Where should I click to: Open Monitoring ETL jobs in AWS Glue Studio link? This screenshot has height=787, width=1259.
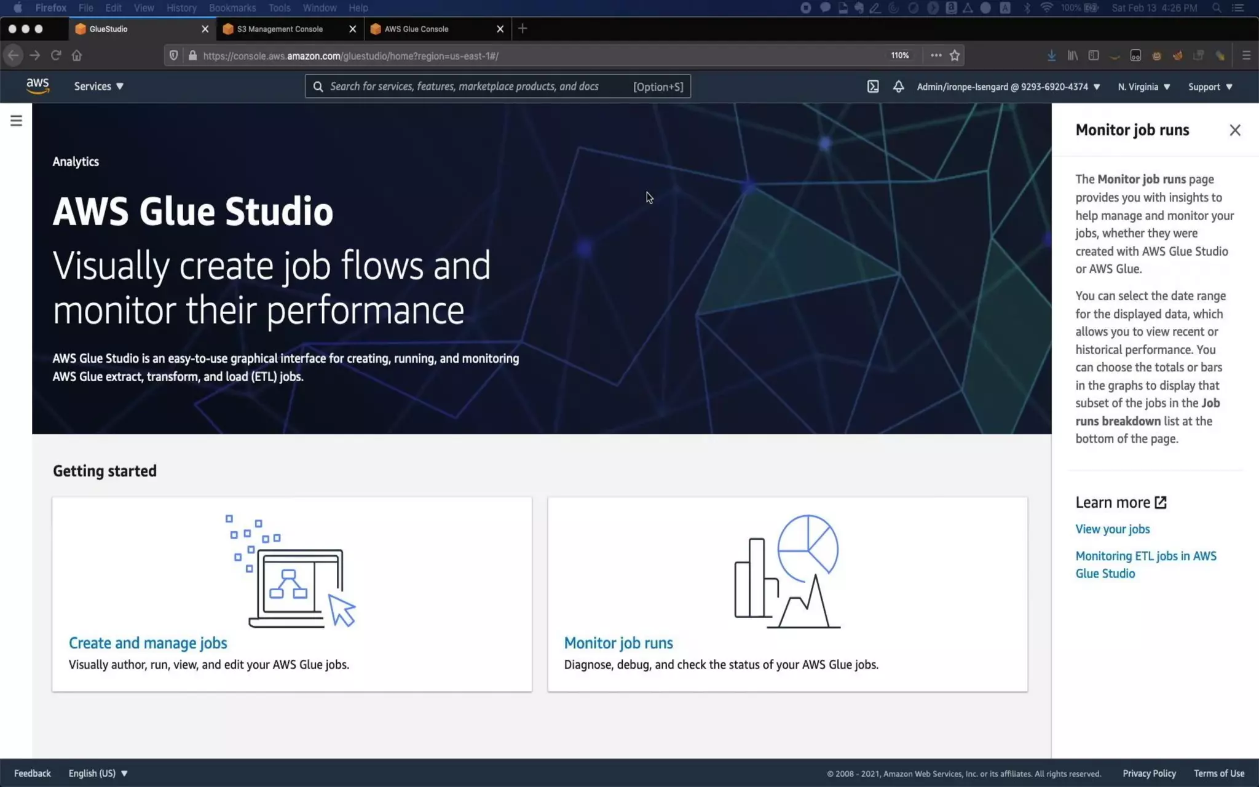tap(1146, 564)
